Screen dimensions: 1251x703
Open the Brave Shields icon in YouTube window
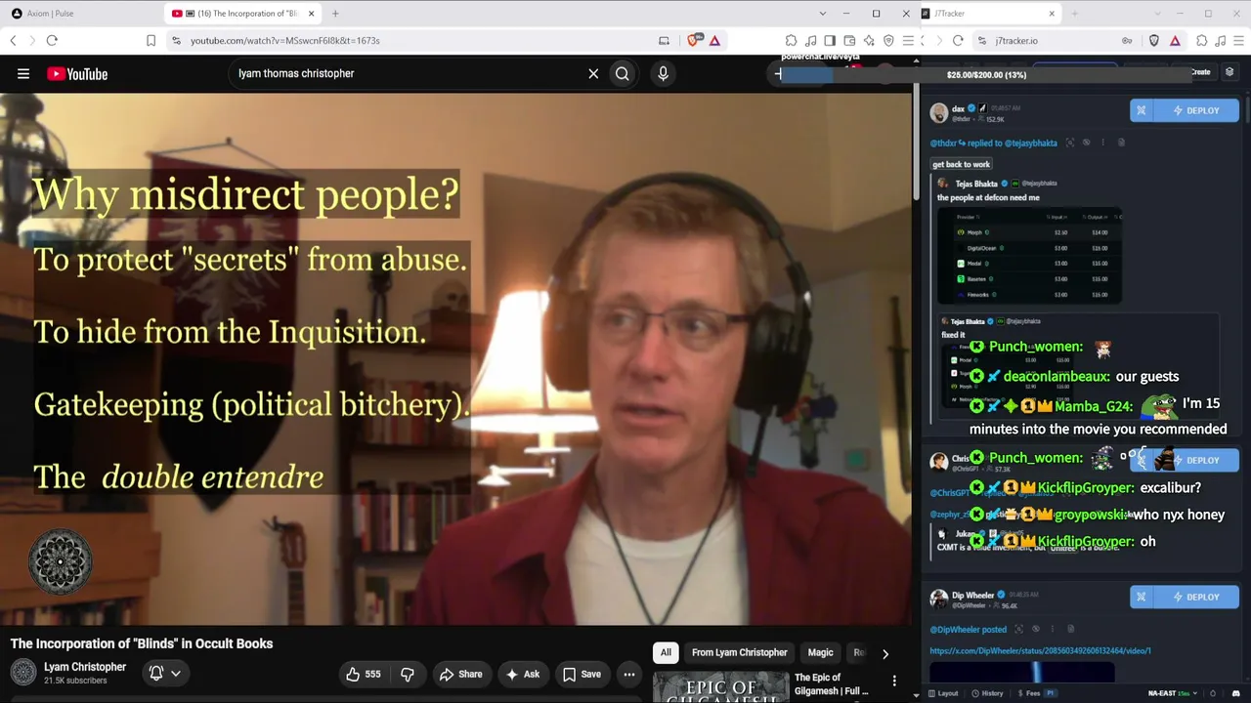[694, 41]
